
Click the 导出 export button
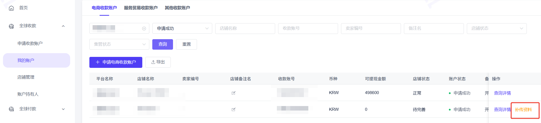coord(158,62)
